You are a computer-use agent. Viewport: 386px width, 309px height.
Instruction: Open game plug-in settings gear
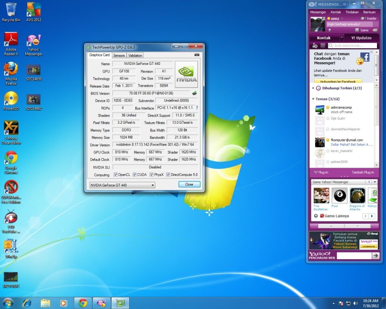[316, 216]
